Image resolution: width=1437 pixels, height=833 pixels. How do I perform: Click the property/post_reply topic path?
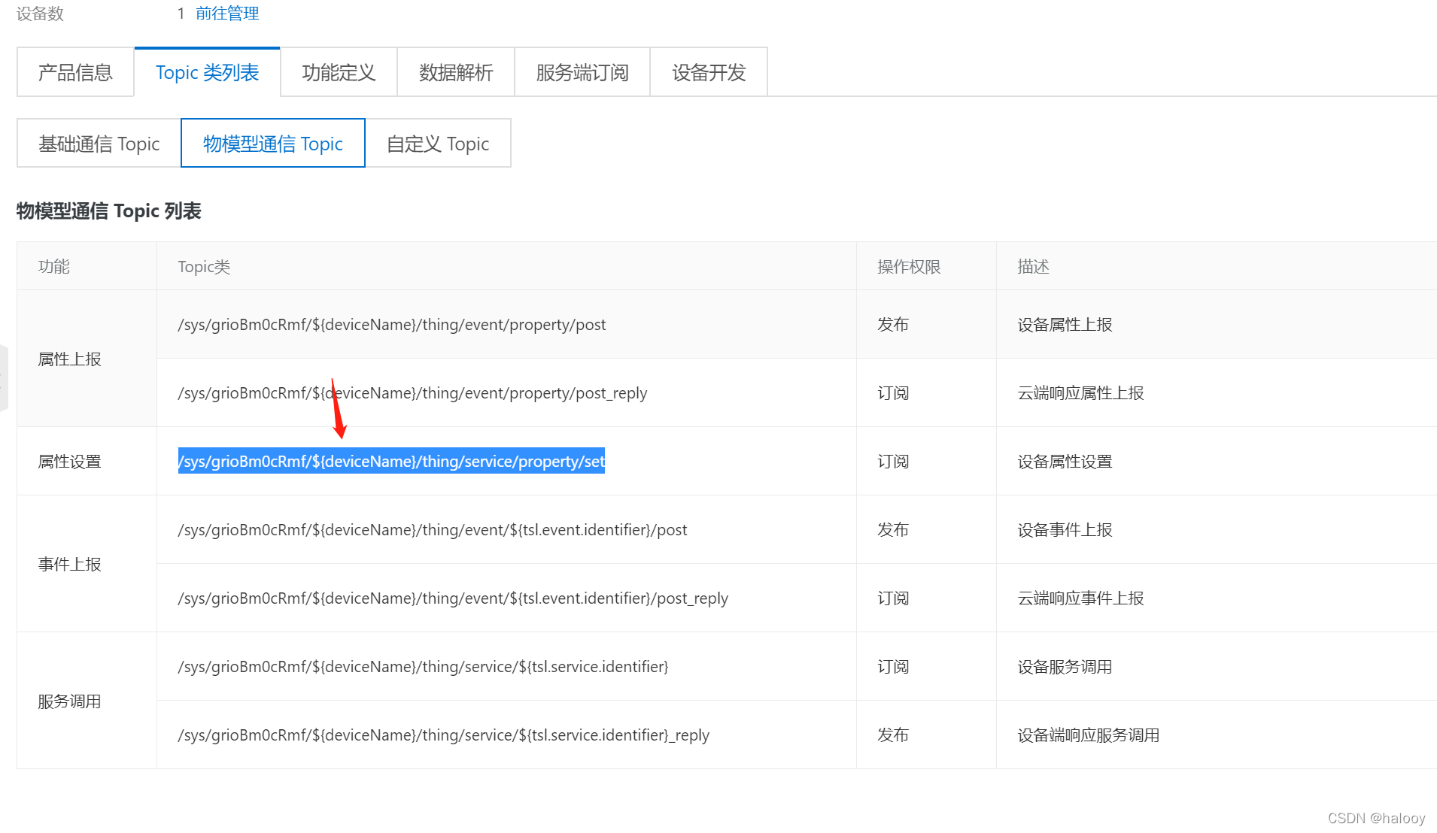(x=412, y=392)
